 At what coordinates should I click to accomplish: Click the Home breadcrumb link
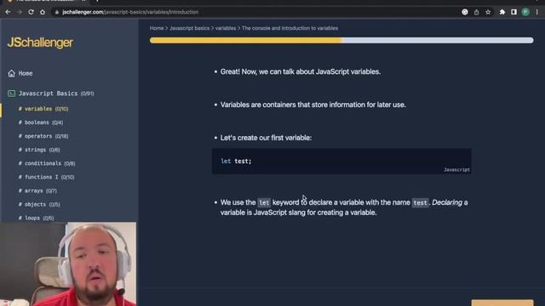(157, 28)
